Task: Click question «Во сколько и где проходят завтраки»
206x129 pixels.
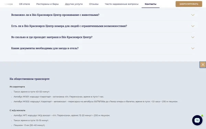Action: pos(52,37)
